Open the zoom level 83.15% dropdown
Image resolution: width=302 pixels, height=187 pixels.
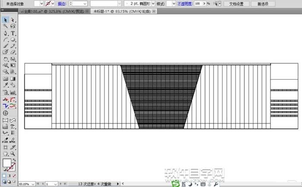coord(32,184)
